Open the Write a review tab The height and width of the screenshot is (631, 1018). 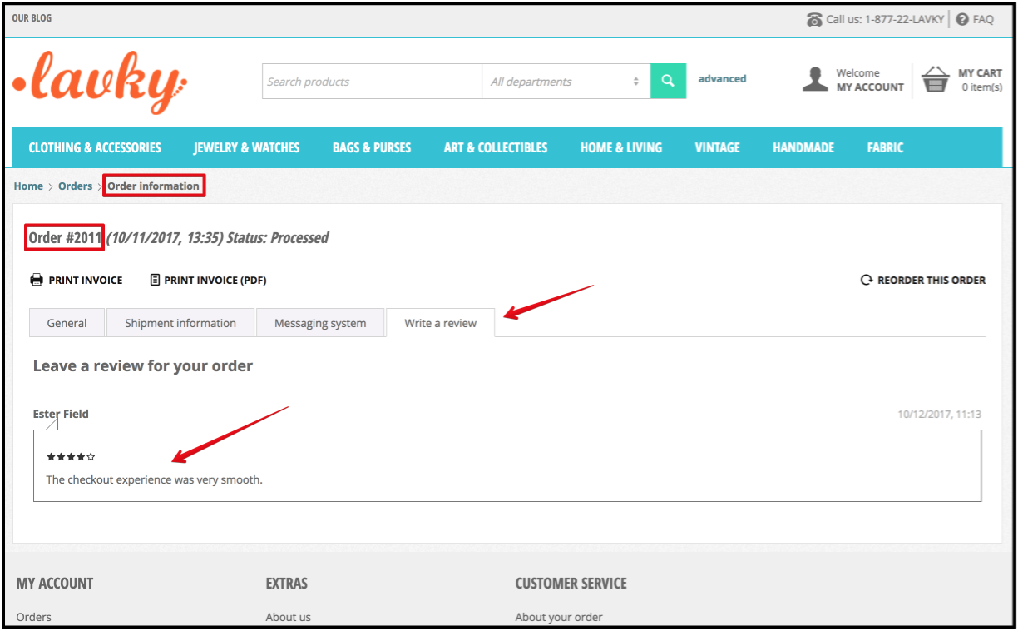tap(439, 322)
